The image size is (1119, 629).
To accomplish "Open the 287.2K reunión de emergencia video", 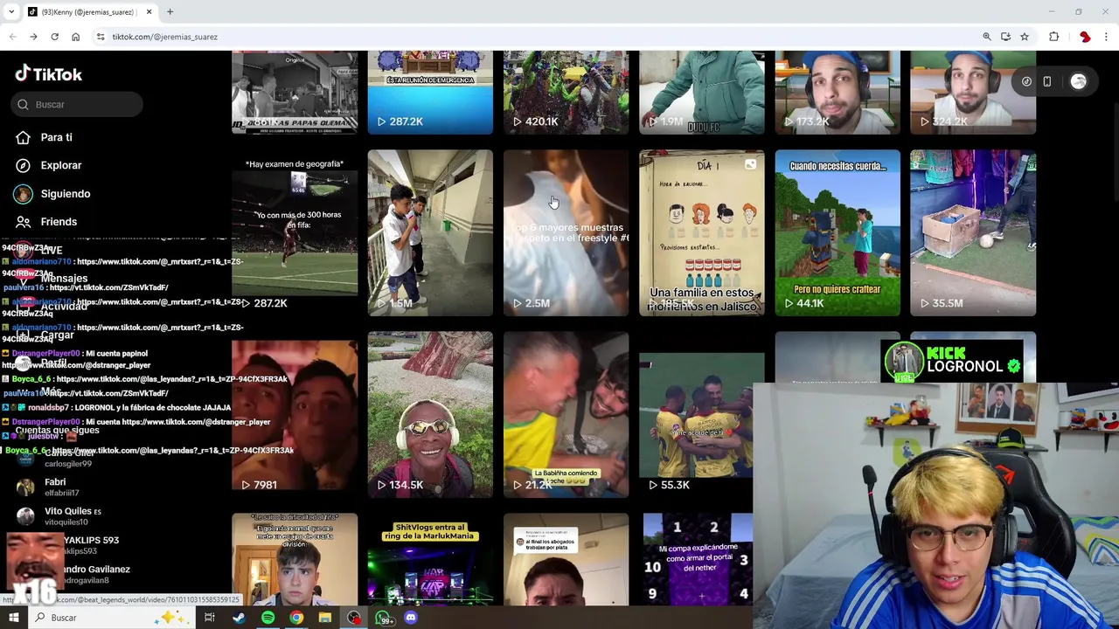I will [x=430, y=92].
